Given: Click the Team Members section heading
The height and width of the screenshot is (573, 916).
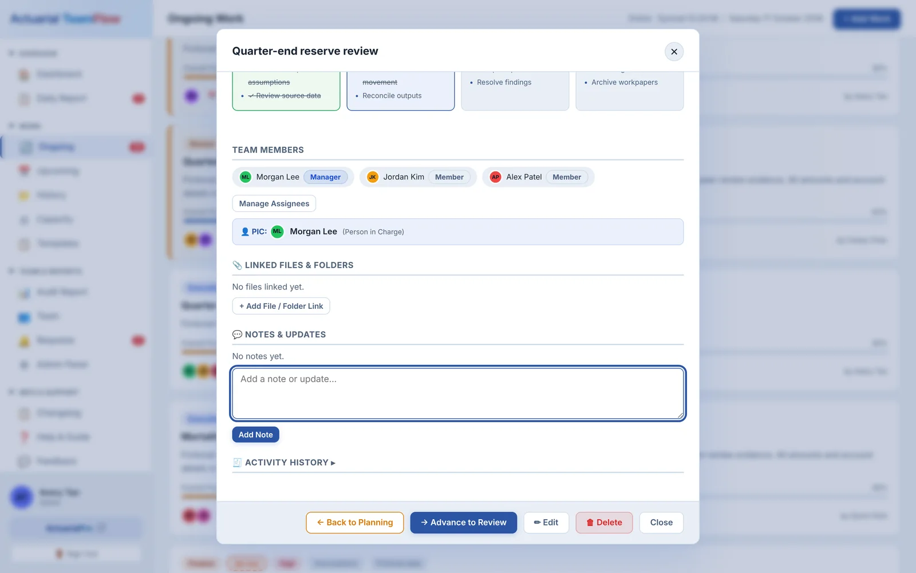Looking at the screenshot, I should (x=268, y=150).
